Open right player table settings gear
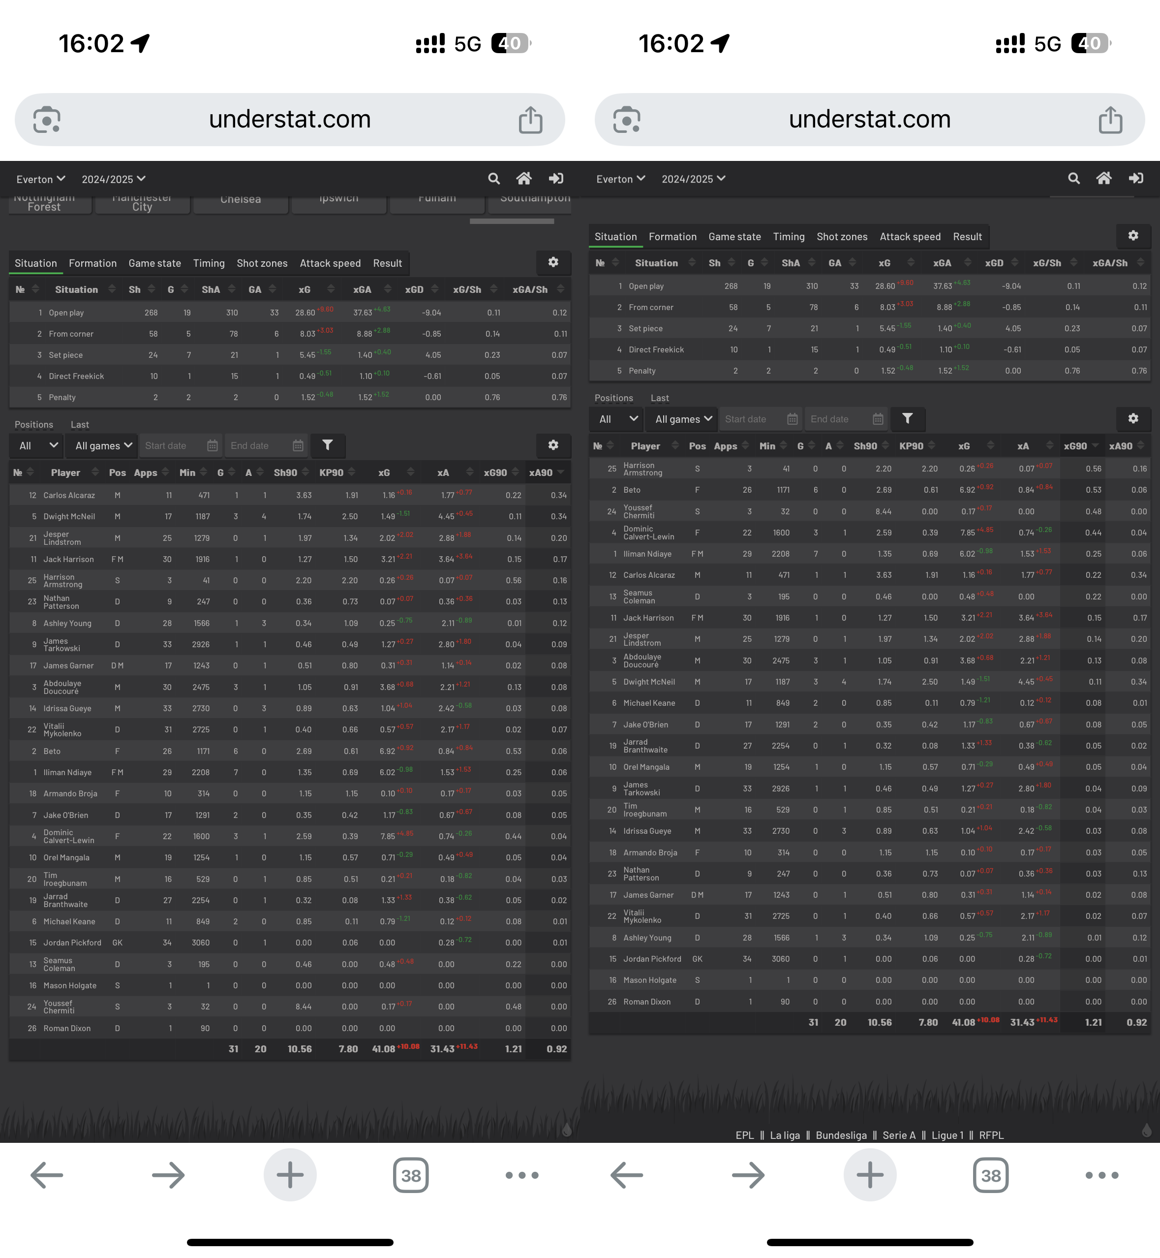The image size is (1160, 1258). coord(1133,419)
